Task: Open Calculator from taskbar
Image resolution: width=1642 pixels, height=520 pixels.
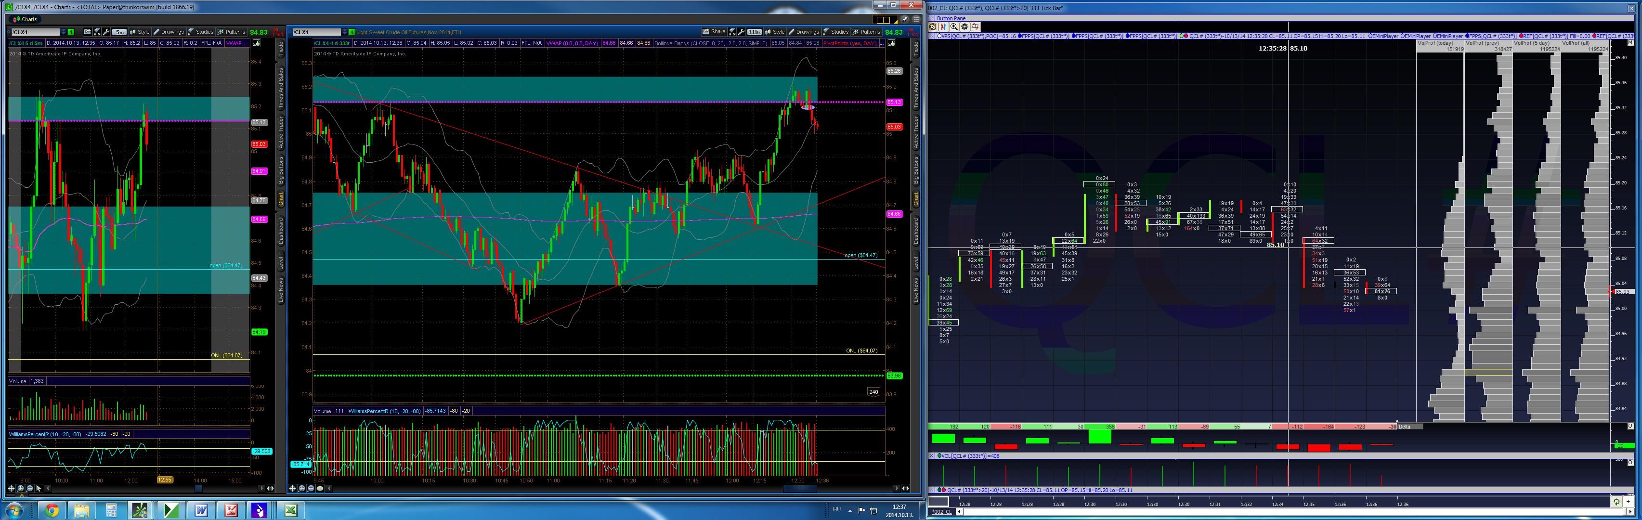Action: point(112,510)
